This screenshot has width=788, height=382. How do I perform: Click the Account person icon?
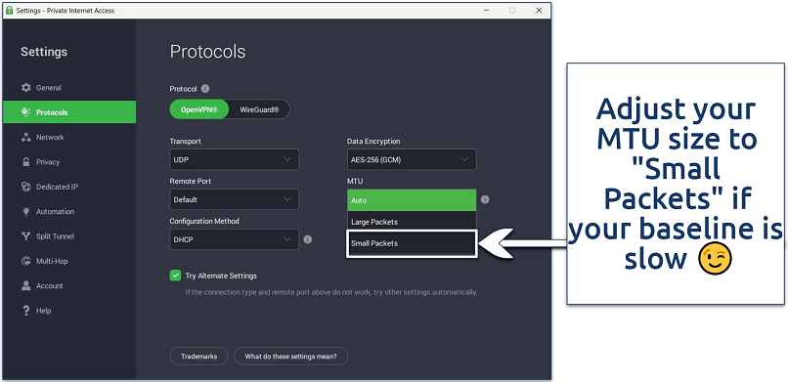[26, 285]
